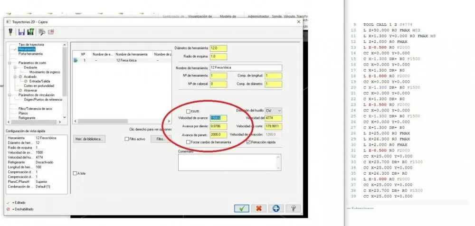The width and height of the screenshot is (475, 226).
Task: Open help with the question mark button
Action: [293, 208]
